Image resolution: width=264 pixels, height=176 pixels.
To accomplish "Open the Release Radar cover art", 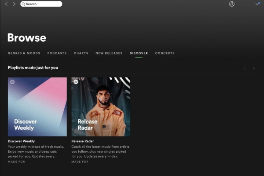I will [x=101, y=107].
